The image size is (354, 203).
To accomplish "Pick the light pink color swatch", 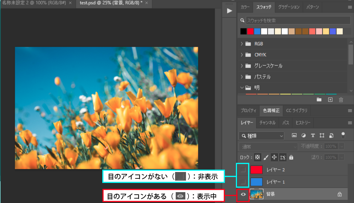I will (319, 31).
